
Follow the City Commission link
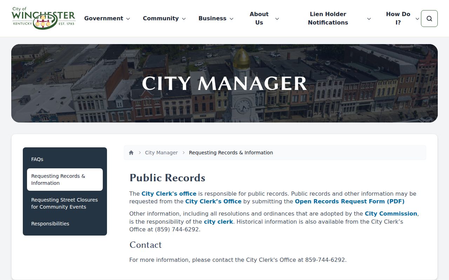[x=391, y=213]
